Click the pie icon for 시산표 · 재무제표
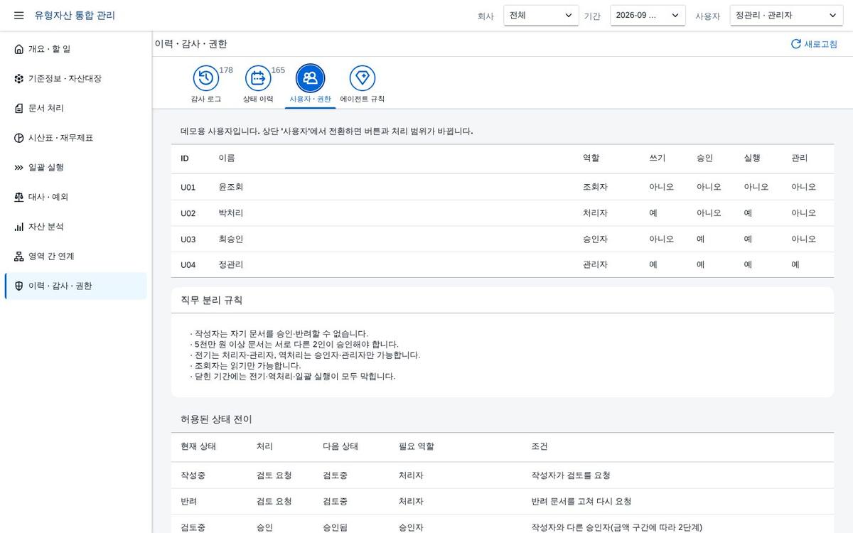The width and height of the screenshot is (853, 533). click(18, 138)
